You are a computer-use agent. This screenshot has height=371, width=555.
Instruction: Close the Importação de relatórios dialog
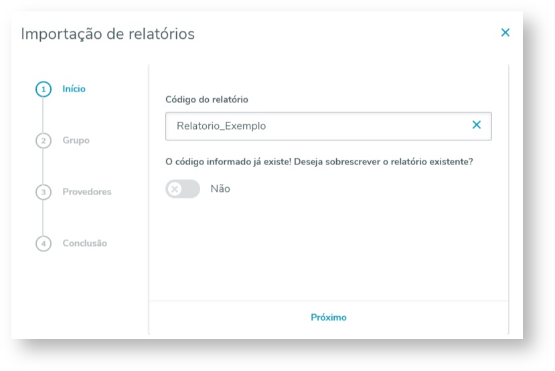505,32
